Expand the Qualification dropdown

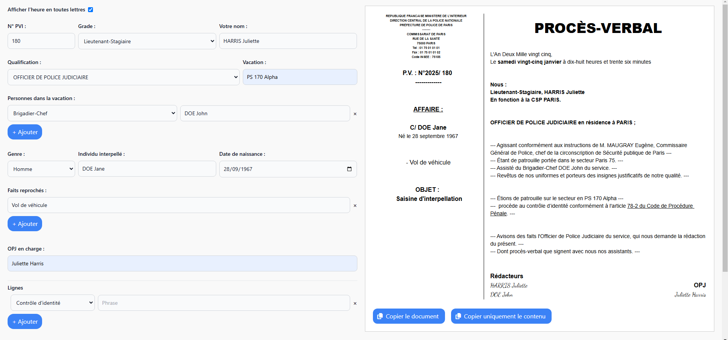(x=123, y=77)
